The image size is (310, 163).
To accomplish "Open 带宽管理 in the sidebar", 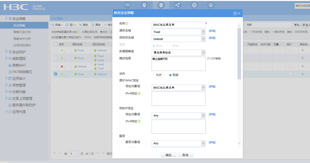I will coord(19,85).
